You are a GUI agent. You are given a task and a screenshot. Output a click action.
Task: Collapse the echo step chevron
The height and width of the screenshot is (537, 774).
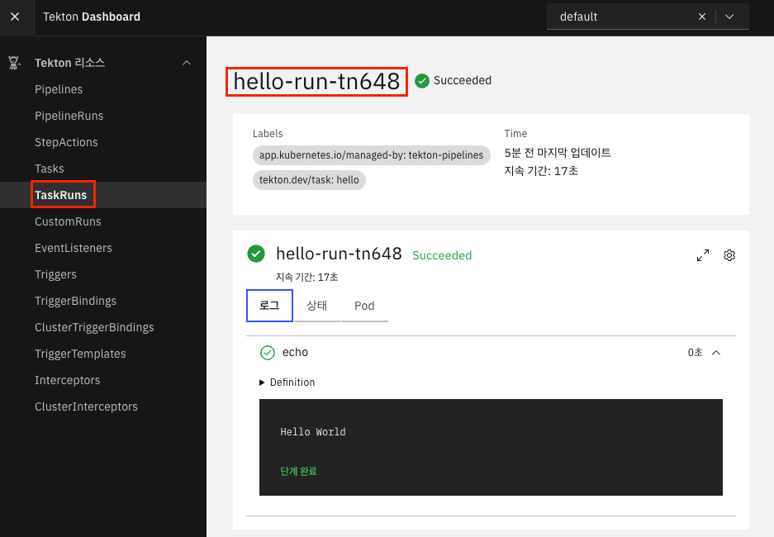pos(716,353)
